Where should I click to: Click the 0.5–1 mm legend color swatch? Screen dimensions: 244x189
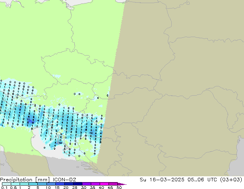click(x=15, y=184)
